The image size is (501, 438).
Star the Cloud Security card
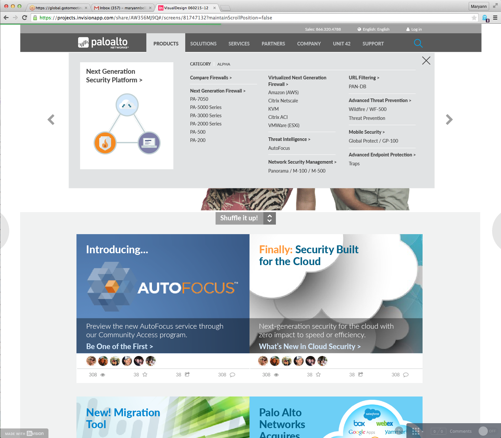tap(318, 374)
